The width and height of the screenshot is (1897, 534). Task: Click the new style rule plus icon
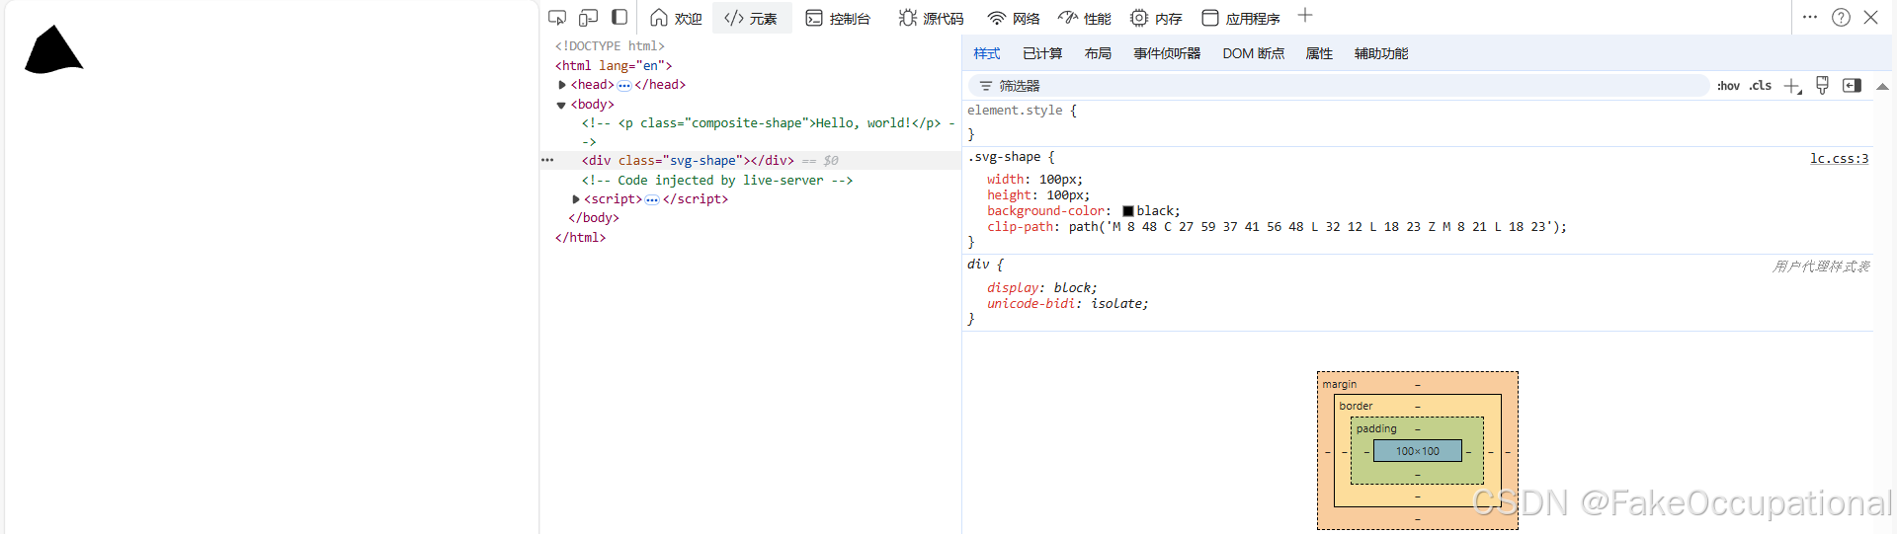[1792, 87]
